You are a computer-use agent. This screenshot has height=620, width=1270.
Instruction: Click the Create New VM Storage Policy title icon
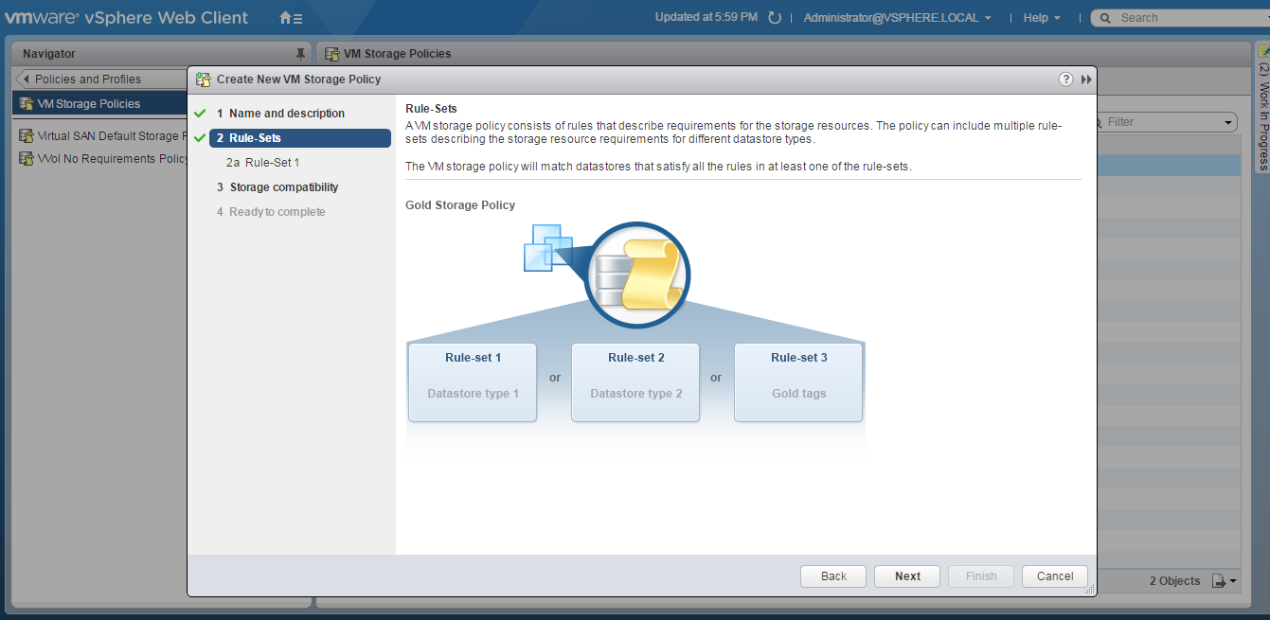(x=204, y=80)
